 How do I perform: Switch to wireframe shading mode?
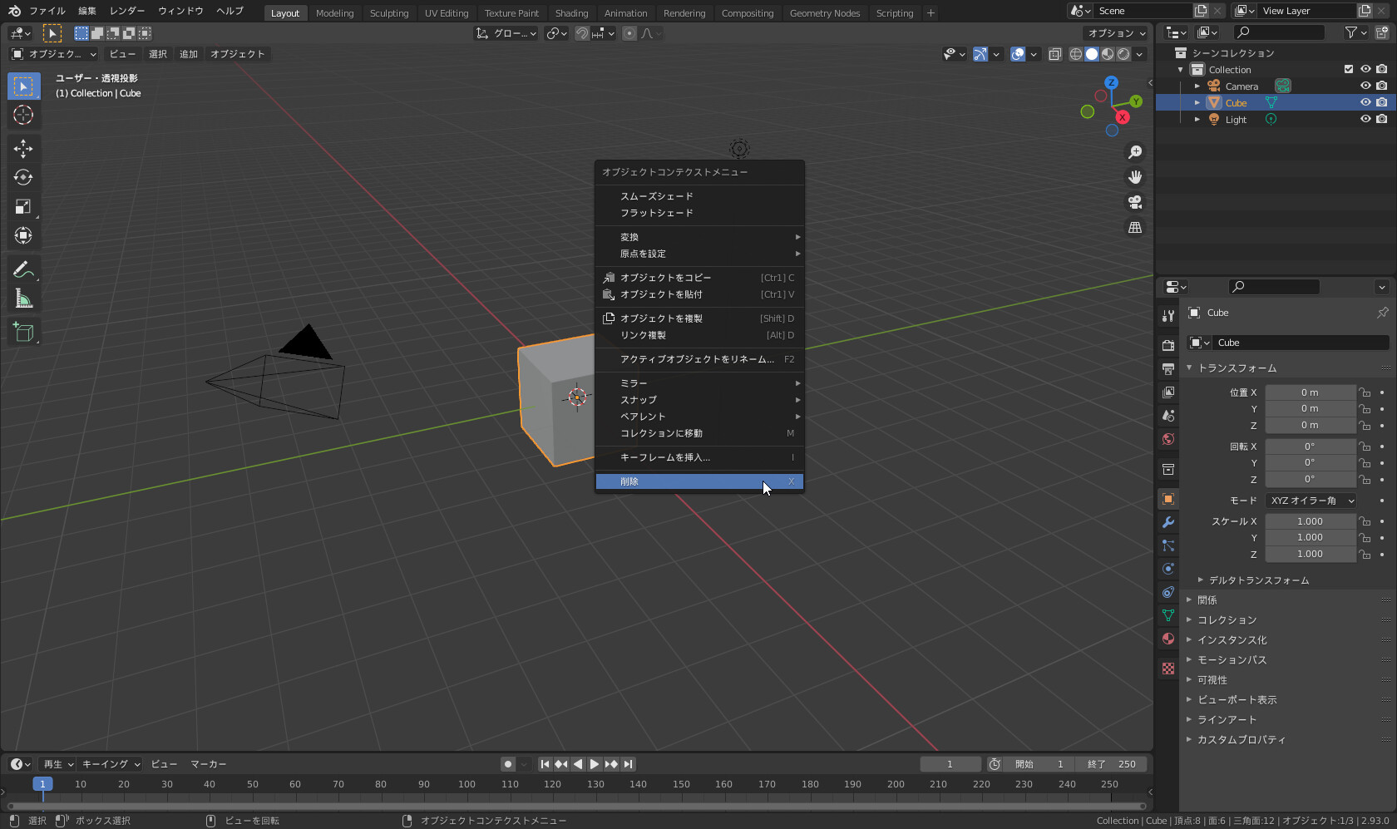[x=1076, y=54]
